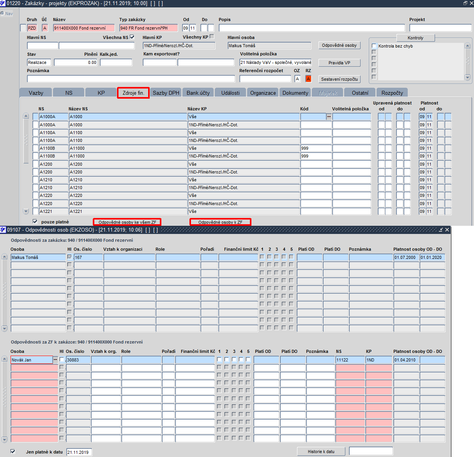Click the Druh field PZD

click(x=32, y=28)
